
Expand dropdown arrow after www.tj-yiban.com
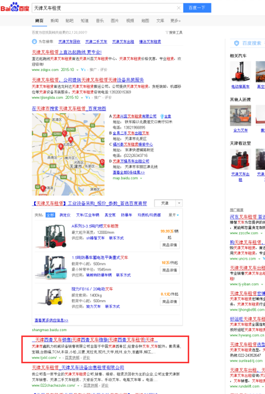[x=262, y=284]
